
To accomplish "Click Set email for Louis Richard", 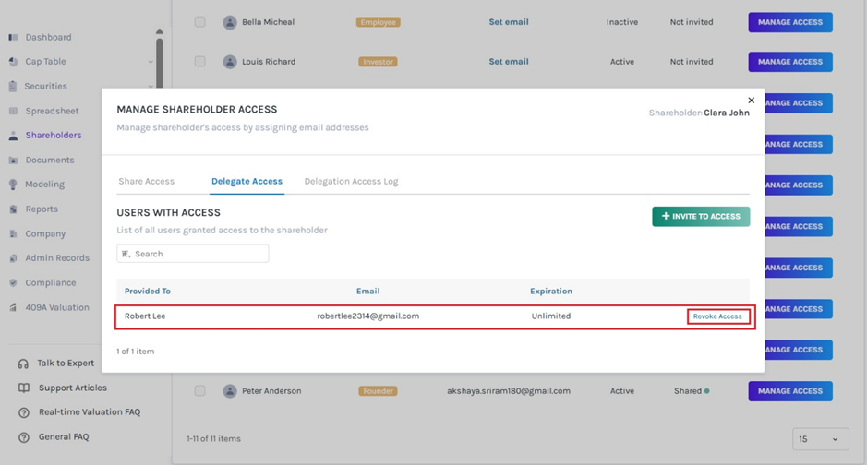I will coord(508,61).
